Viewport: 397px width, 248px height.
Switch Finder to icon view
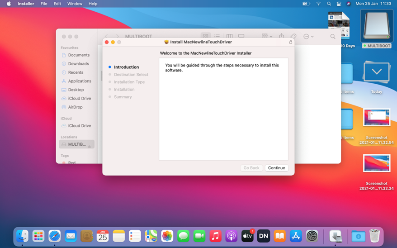click(x=206, y=36)
